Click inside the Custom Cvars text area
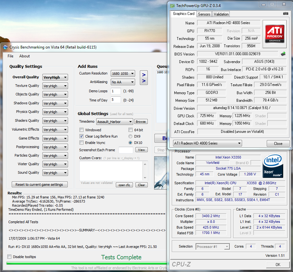Viewport: 293px width, 272px height. click(x=111, y=171)
